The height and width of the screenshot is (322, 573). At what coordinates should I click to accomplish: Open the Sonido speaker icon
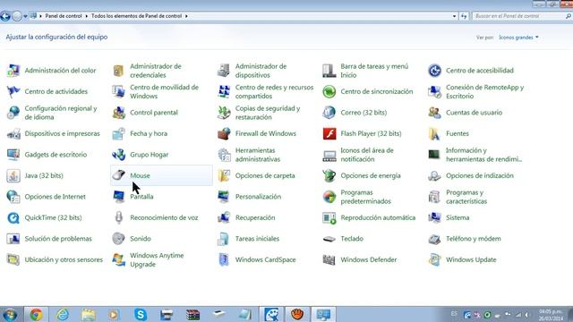[118, 239]
